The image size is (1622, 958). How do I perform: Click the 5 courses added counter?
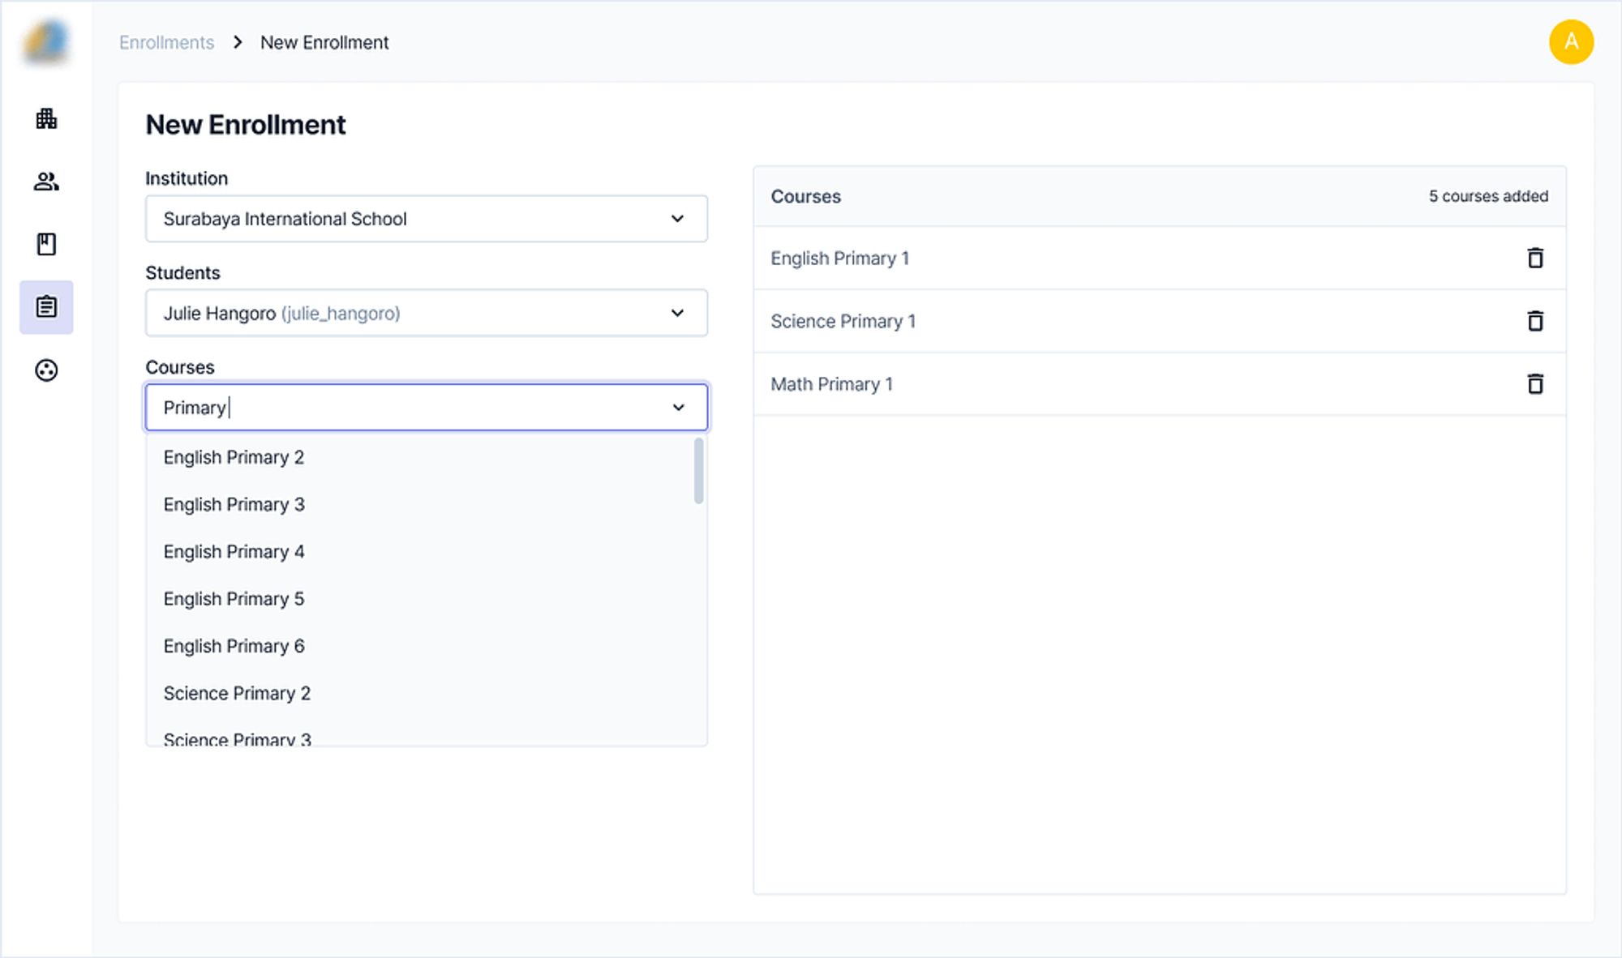[1488, 196]
